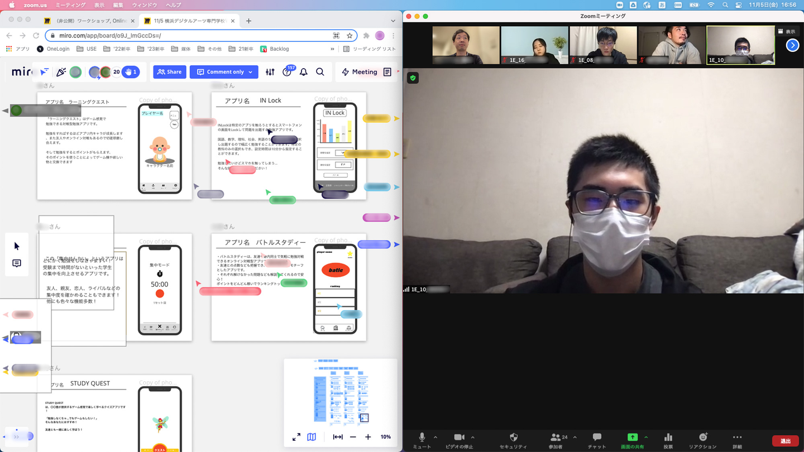
Task: Open Zoom polls (投票)
Action: pyautogui.click(x=668, y=440)
